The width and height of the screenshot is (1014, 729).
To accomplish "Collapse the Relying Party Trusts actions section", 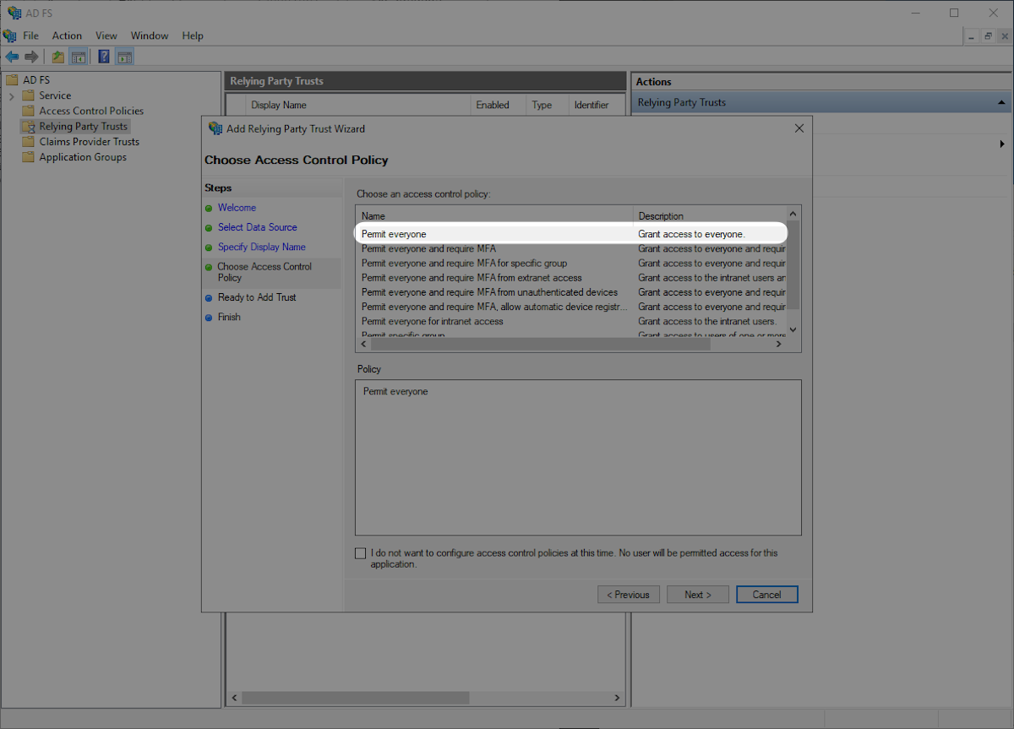I will point(1001,101).
